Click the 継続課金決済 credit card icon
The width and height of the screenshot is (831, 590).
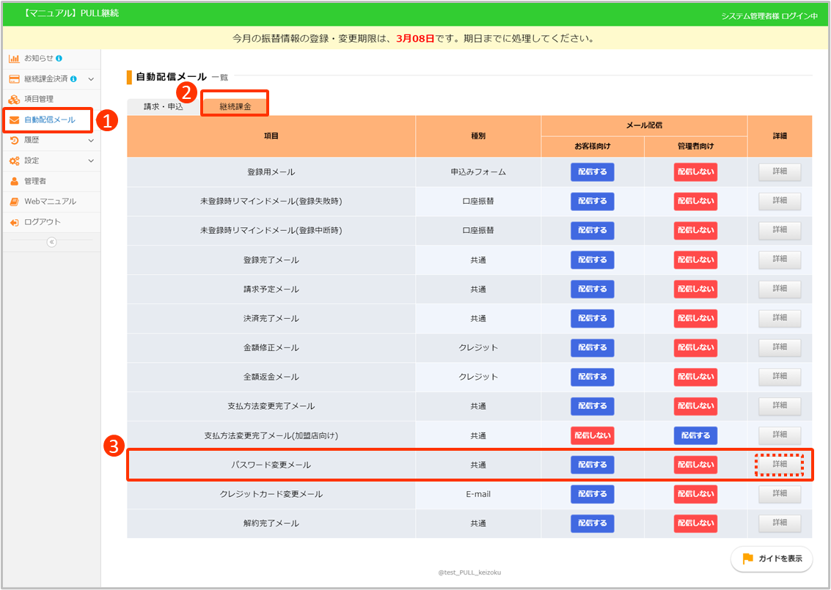tap(14, 78)
